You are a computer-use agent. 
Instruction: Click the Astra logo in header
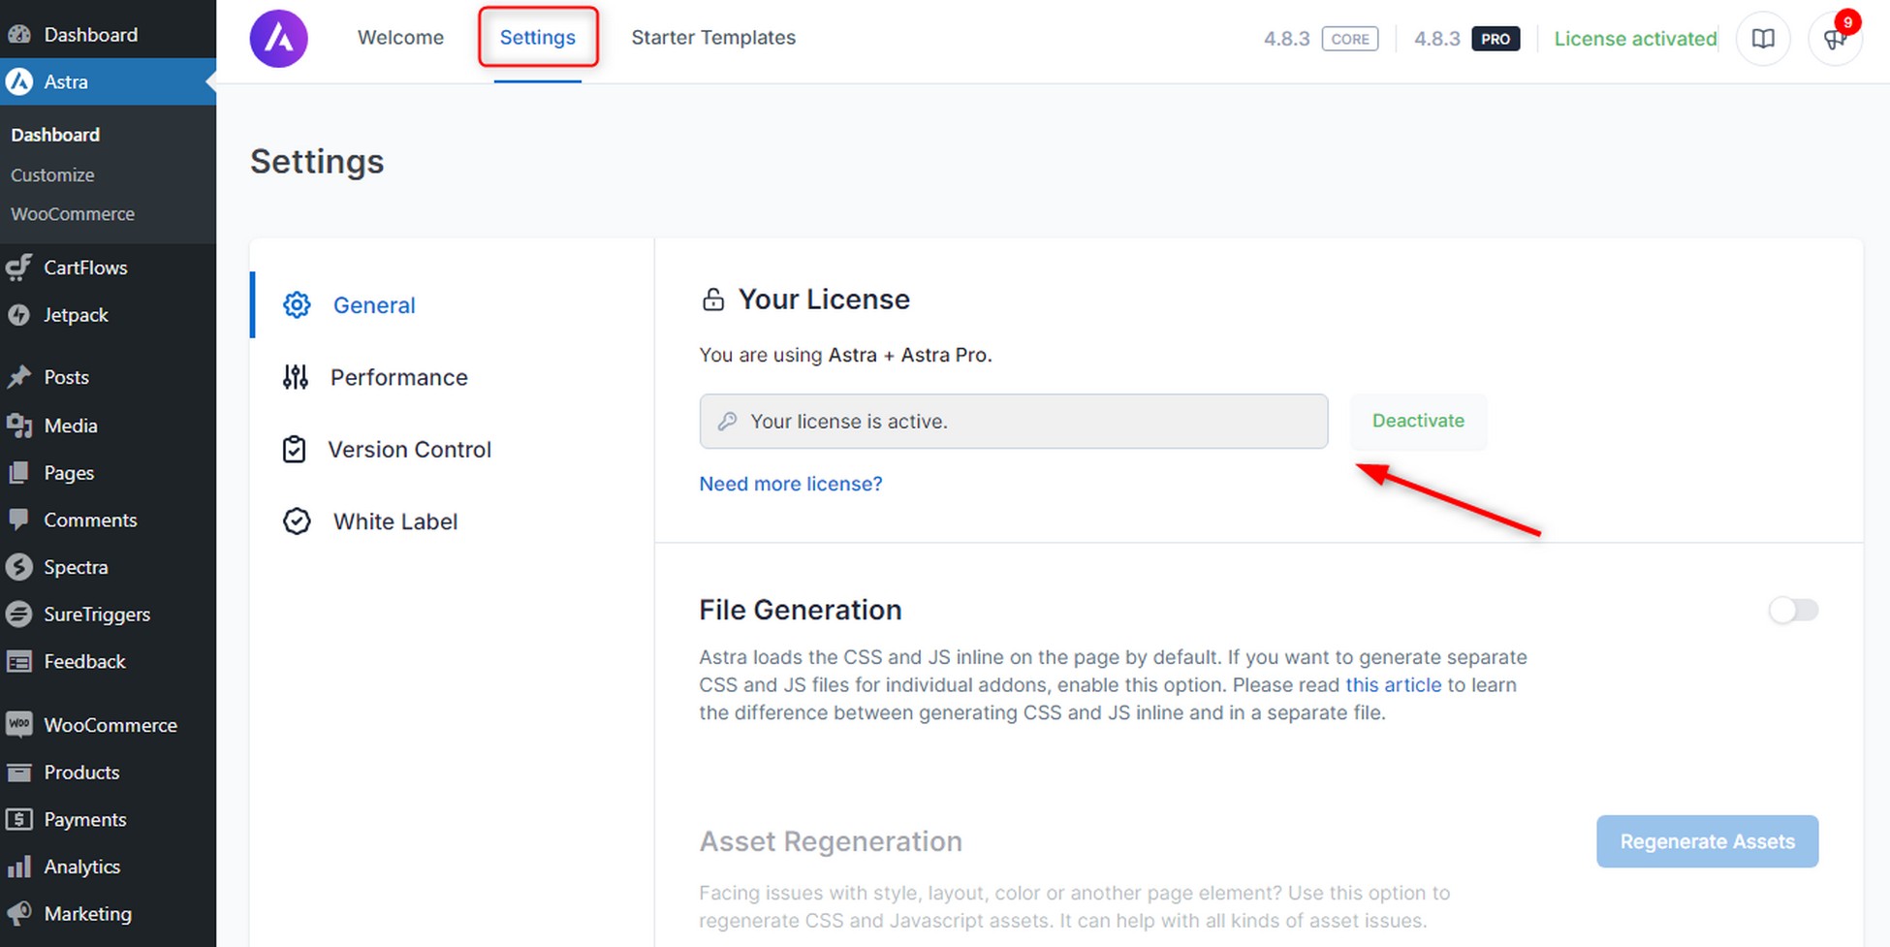(279, 39)
